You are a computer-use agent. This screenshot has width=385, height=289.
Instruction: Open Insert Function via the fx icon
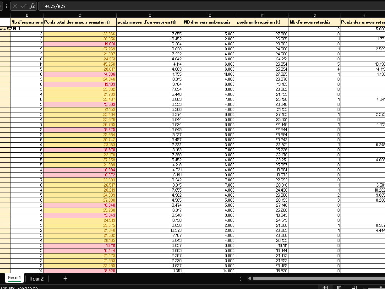[x=32, y=7]
